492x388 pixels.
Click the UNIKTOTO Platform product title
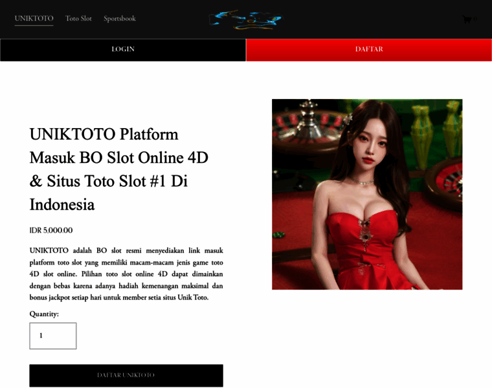point(119,169)
